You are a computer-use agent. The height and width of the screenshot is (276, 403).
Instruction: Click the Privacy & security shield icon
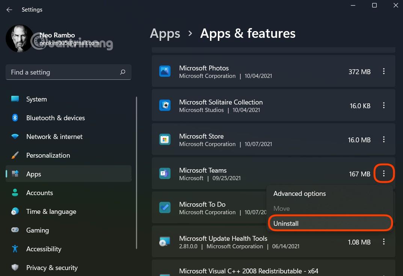[15, 267]
